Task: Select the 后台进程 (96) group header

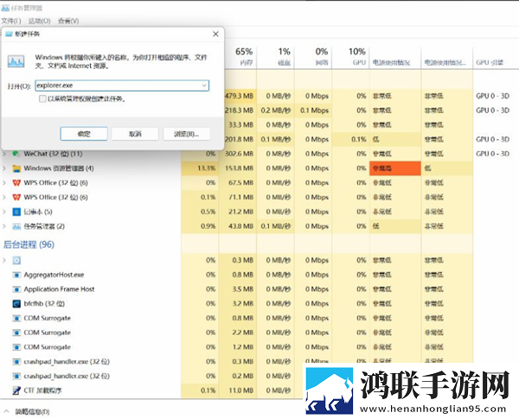Action: (x=29, y=244)
